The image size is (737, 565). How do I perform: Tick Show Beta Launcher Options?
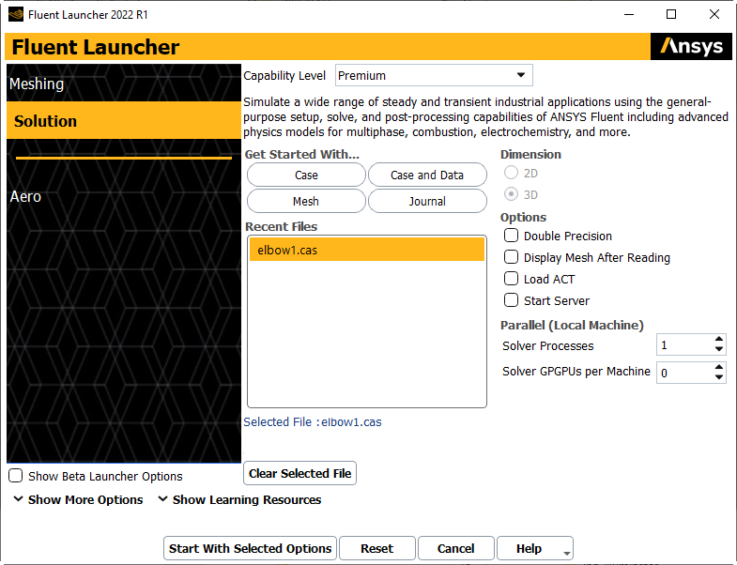(x=16, y=476)
